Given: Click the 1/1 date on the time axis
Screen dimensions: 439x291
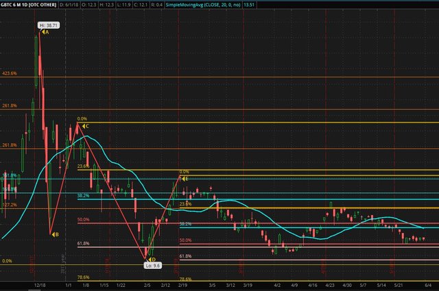Looking at the screenshot, I should 69,286.
